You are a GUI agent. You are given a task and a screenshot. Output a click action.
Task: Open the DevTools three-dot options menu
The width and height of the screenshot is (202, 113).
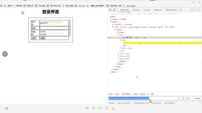tap(198, 10)
